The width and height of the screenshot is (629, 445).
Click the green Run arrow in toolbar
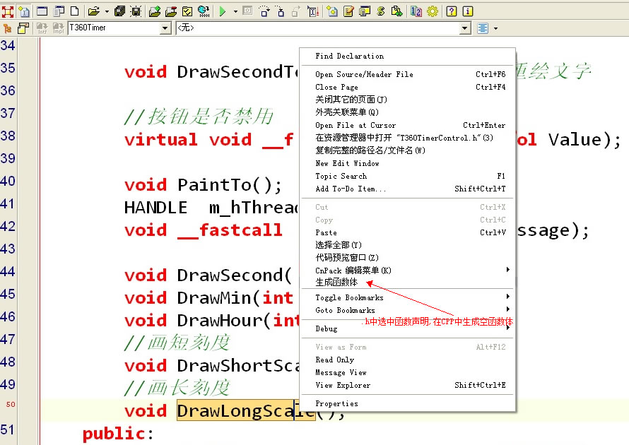click(x=222, y=11)
